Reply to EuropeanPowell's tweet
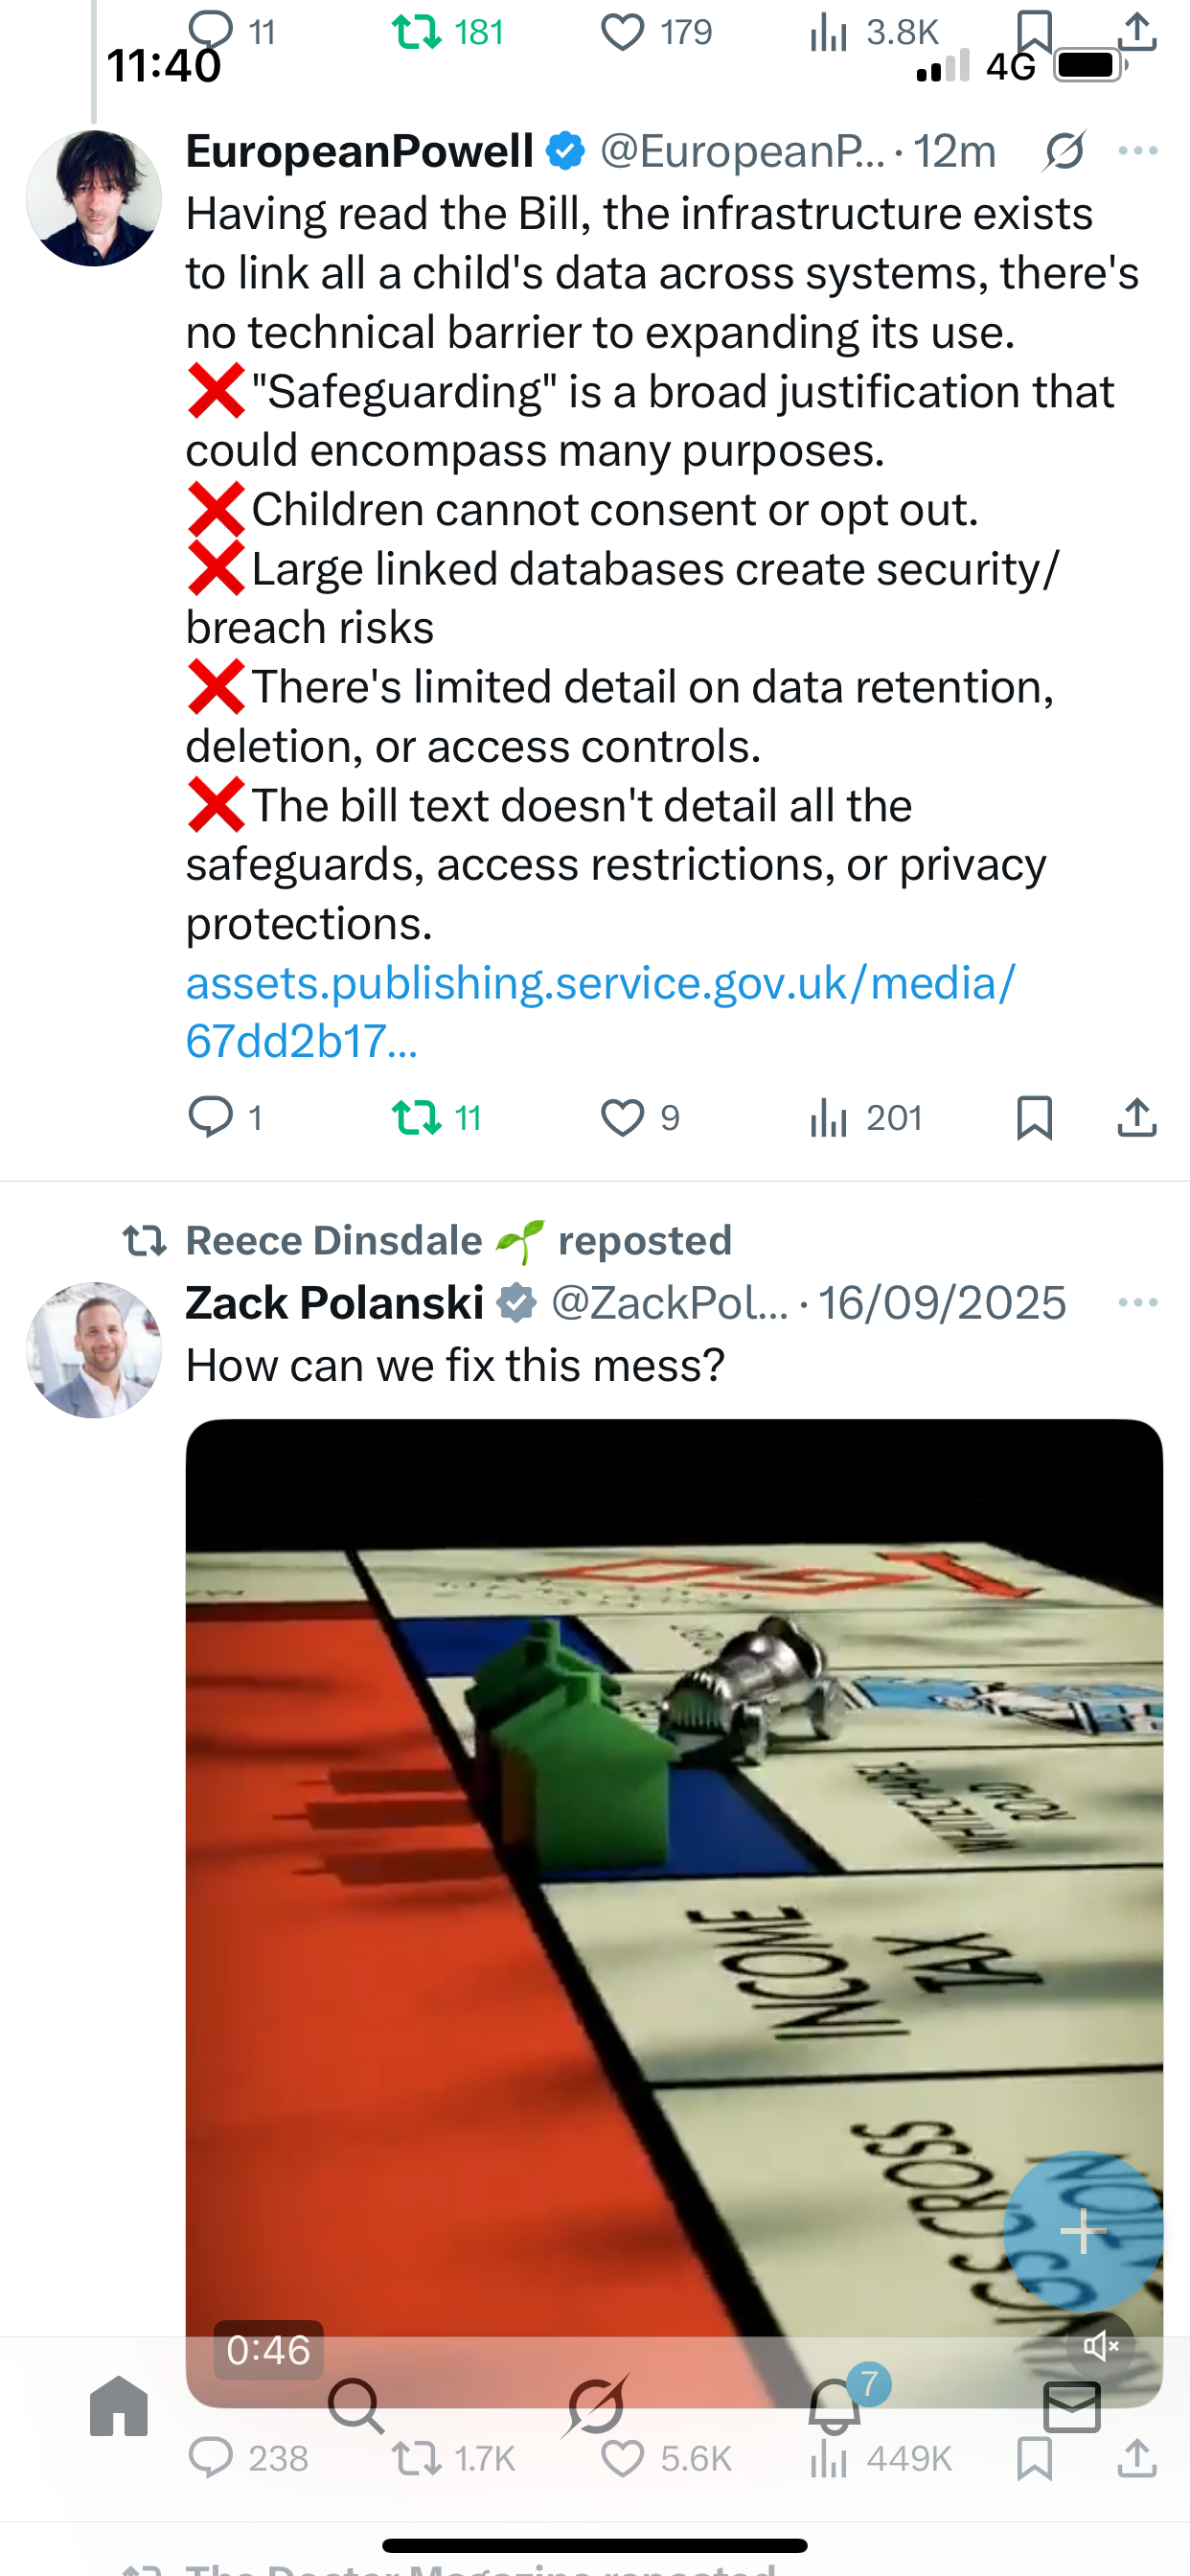This screenshot has height=2576, width=1190. click(x=226, y=1117)
